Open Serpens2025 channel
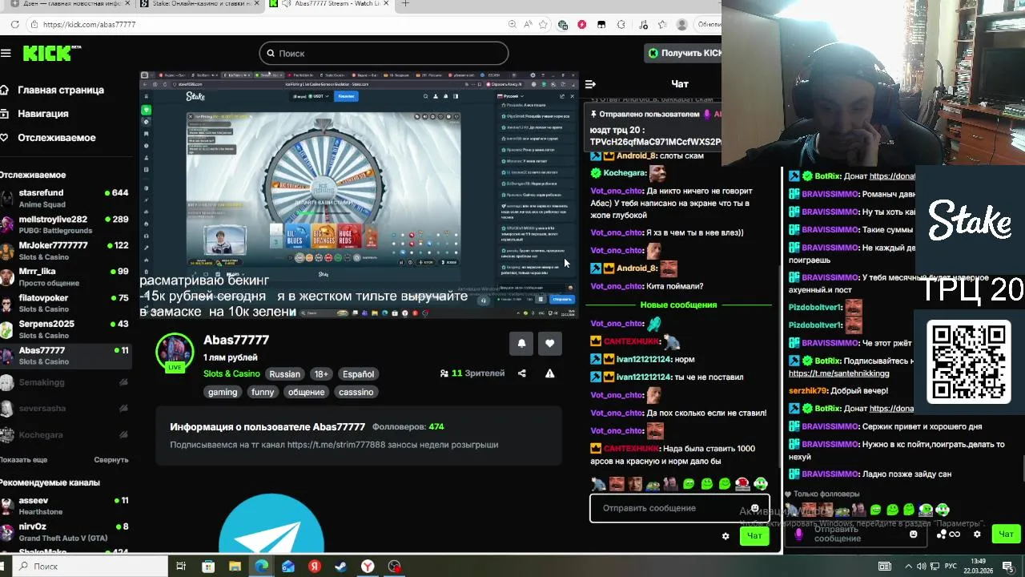Viewport: 1025px width, 577px height. click(x=64, y=329)
